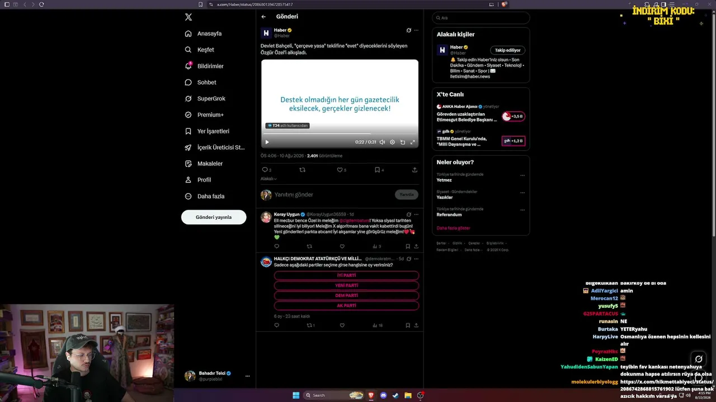
Task: Vote for DEM PARTİ in poll
Action: 346,295
